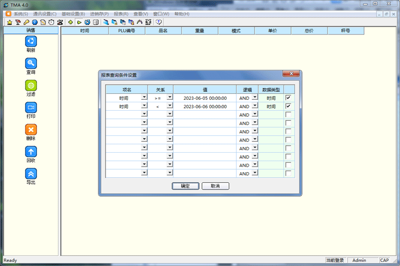The height and width of the screenshot is (266, 400).
Task: Click the 2023-06-05 00:00:00 value field
Action: 205,98
